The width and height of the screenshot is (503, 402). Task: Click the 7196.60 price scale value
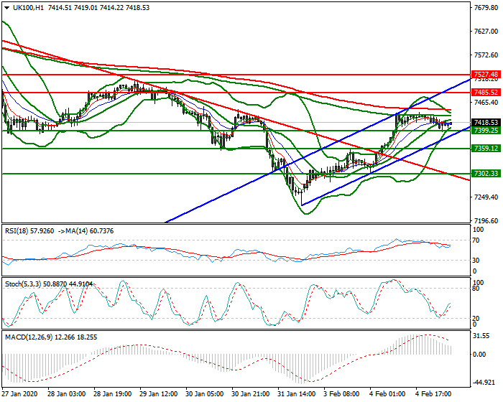tap(486, 221)
